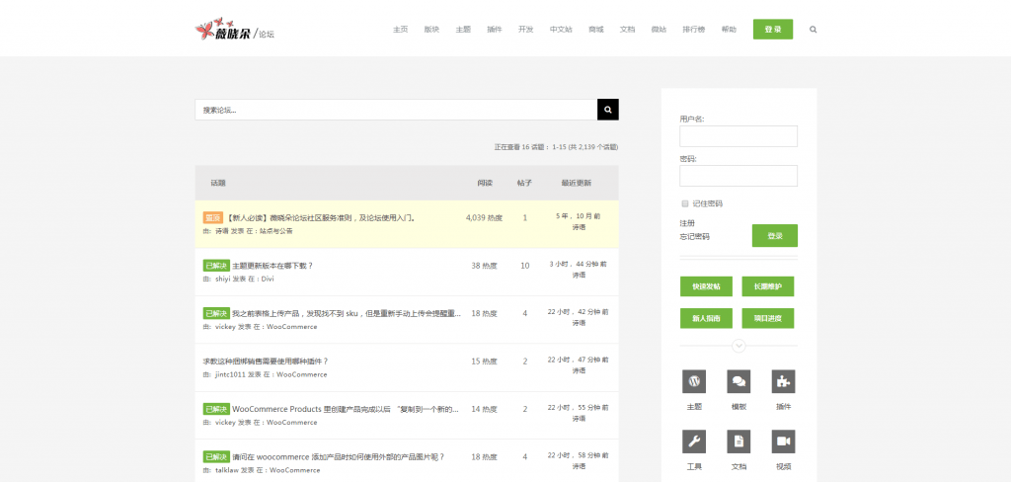
Task: Click author jintc1011
Action: [230, 374]
